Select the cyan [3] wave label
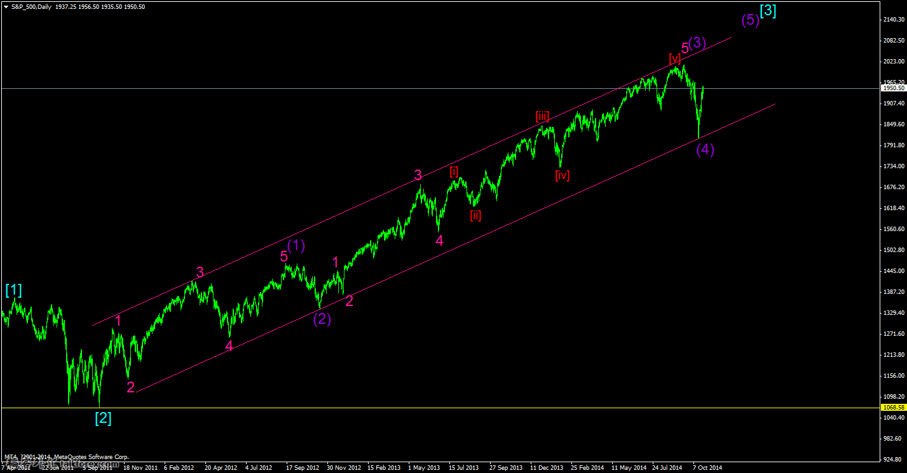907x473 pixels. [x=768, y=11]
